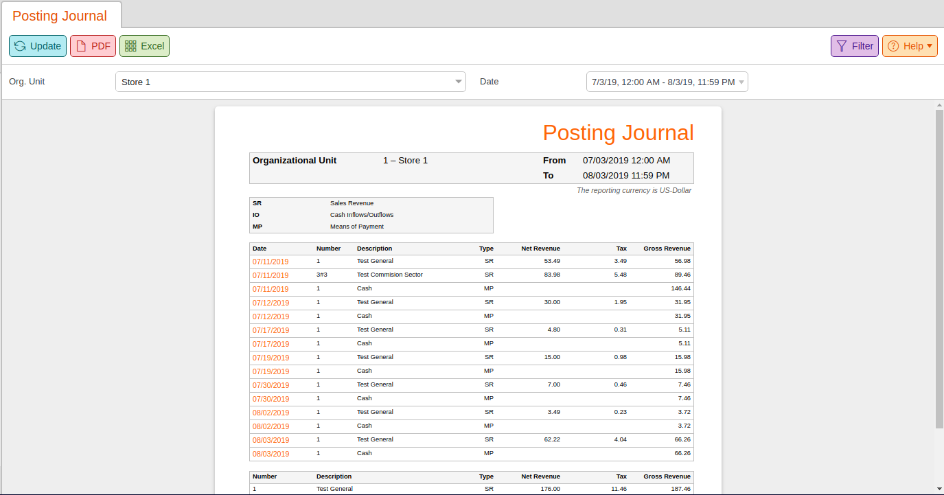Open 08/03/2019 Test General date link
This screenshot has width=944, height=495.
pos(270,440)
